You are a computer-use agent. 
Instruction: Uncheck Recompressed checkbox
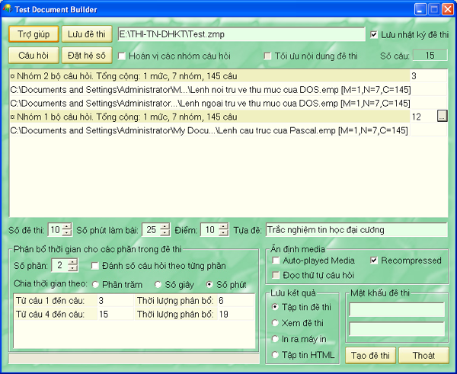[374, 261]
